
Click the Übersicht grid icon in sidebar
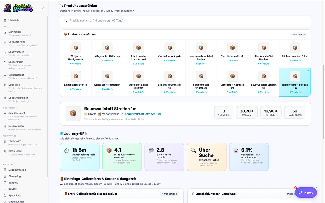pyautogui.click(x=5, y=20)
